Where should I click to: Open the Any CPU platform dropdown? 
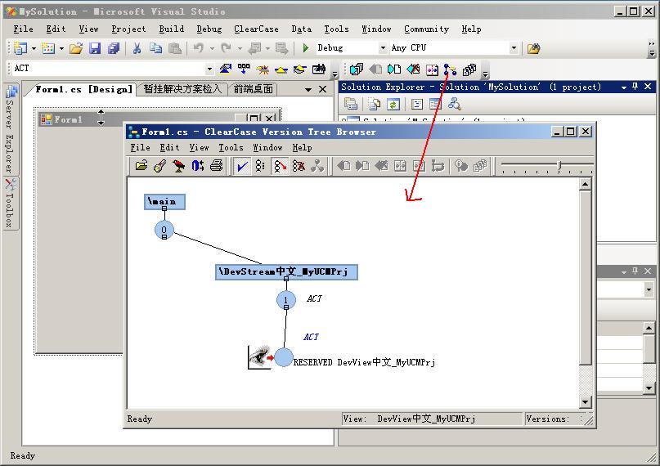[x=514, y=48]
